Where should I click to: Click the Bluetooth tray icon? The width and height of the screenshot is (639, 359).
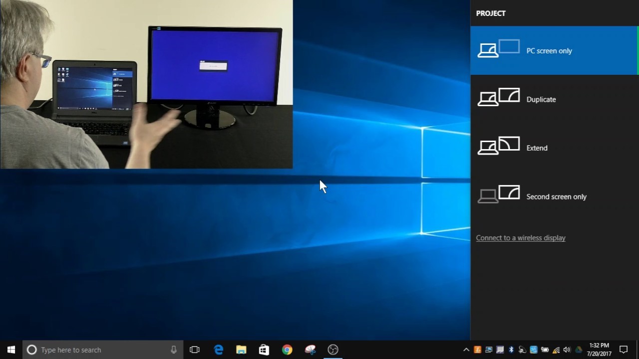(x=511, y=350)
